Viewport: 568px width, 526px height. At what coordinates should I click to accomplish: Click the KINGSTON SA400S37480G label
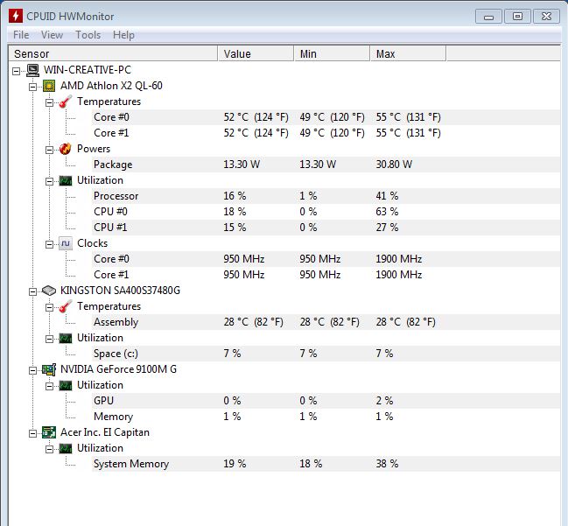point(120,291)
